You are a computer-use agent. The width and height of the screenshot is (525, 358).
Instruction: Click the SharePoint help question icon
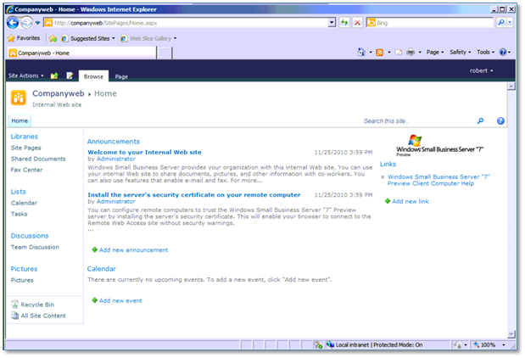[x=500, y=121]
